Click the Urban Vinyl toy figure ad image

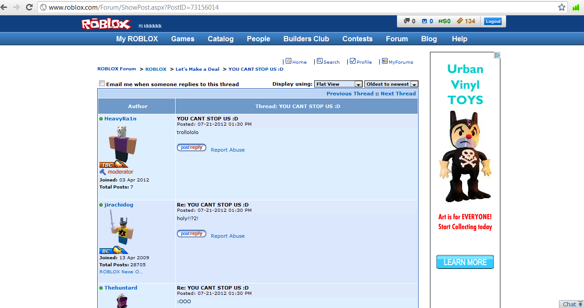(x=465, y=156)
